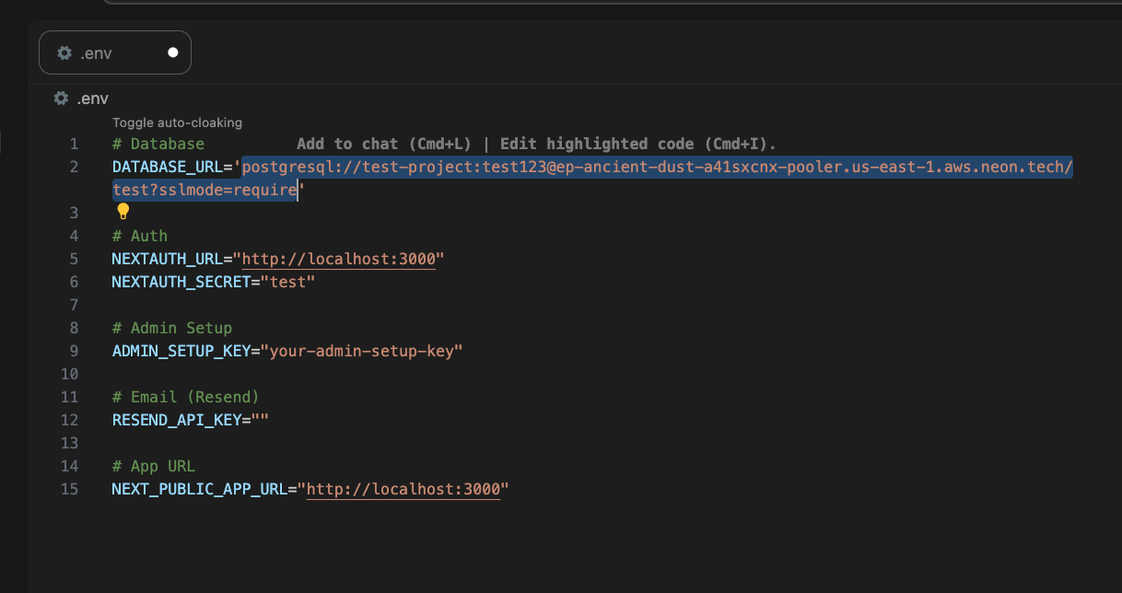The height and width of the screenshot is (593, 1122).
Task: Click the NEXTAUTH_URL localhost:3000 link
Action: [338, 259]
